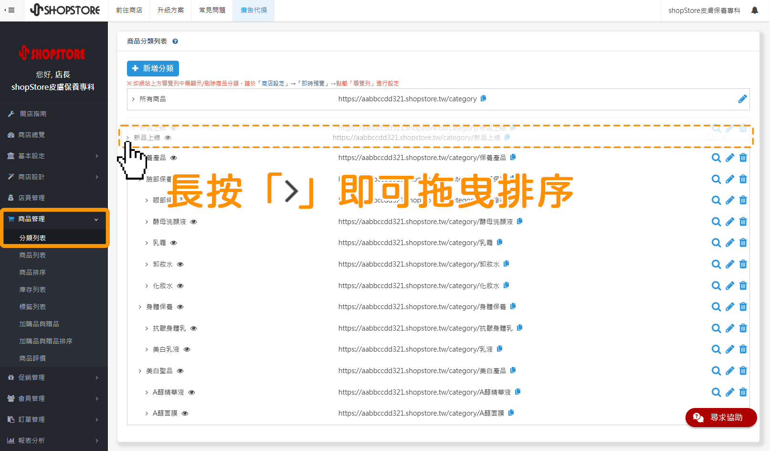
Task: Copy the 酵母洗顏液 category link
Action: pos(520,221)
